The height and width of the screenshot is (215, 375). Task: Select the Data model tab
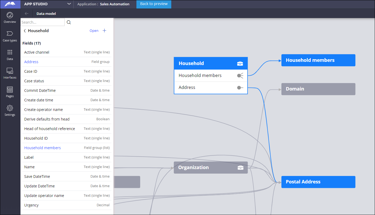(46, 14)
